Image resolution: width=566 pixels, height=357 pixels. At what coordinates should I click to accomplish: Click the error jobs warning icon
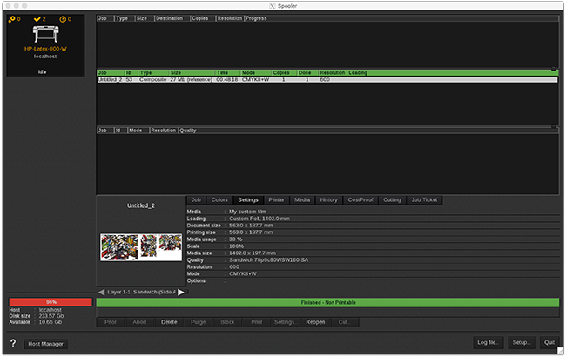62,17
